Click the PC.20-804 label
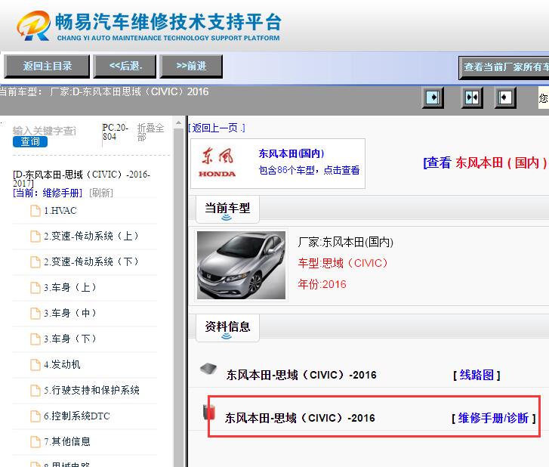 tap(116, 132)
